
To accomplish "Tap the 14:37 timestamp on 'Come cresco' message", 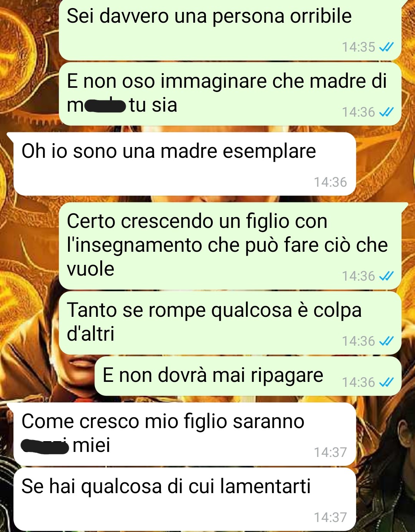I will tap(330, 452).
